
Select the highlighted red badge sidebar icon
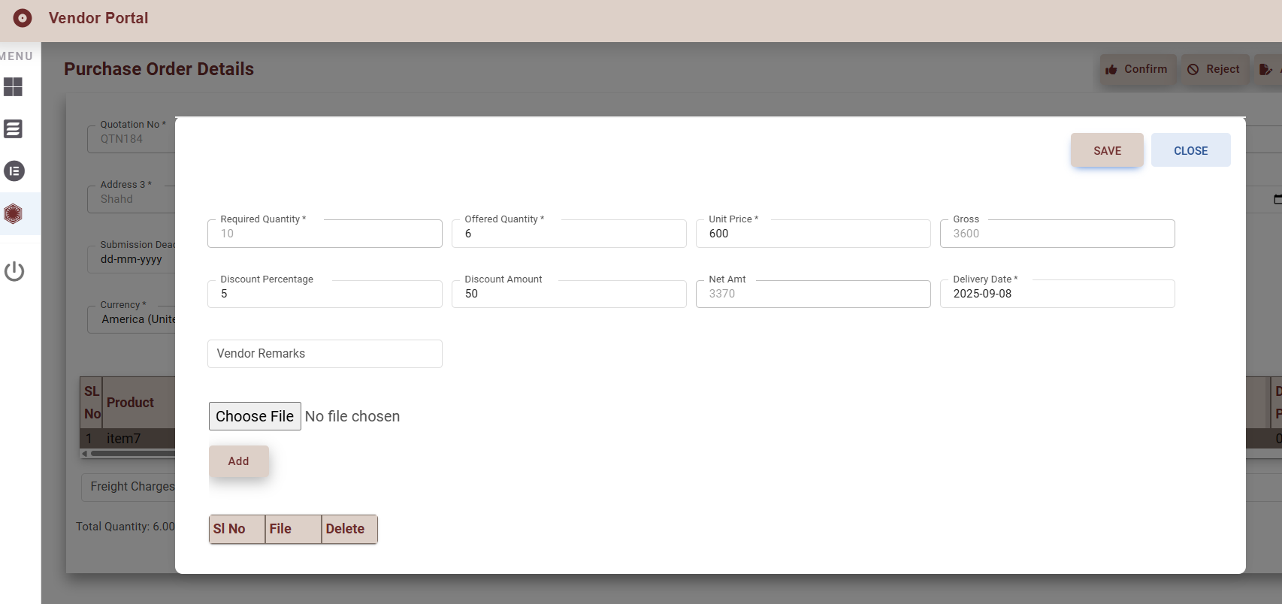click(14, 214)
